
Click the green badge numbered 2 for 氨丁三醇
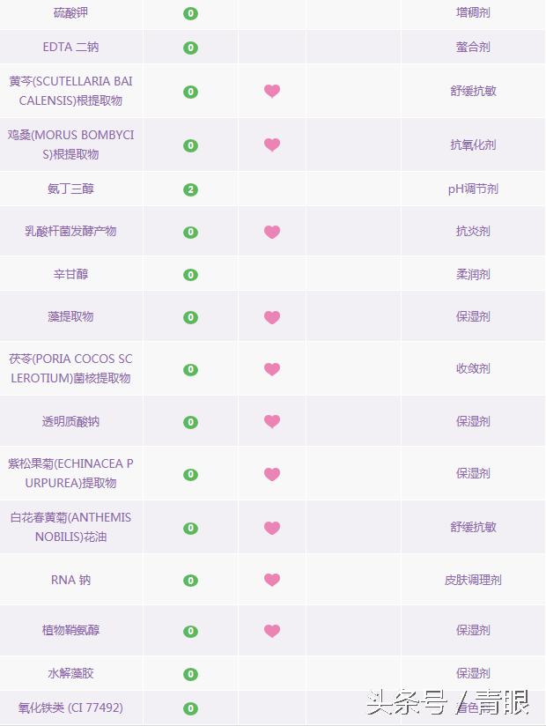click(x=190, y=189)
